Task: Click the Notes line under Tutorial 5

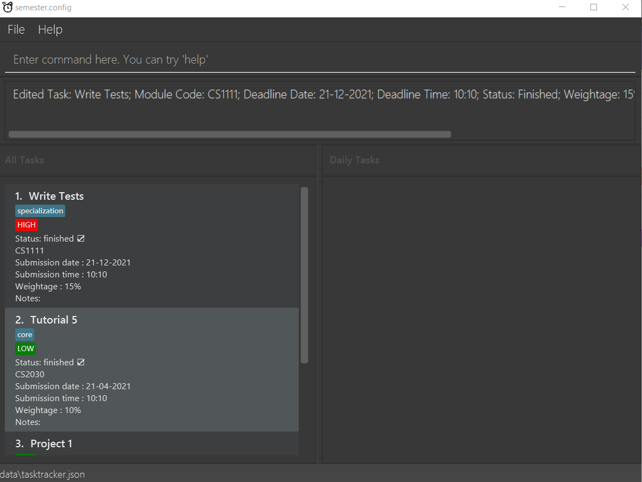Action: [x=28, y=422]
